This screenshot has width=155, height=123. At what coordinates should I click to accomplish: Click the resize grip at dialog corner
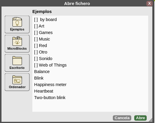[x=151, y=120]
